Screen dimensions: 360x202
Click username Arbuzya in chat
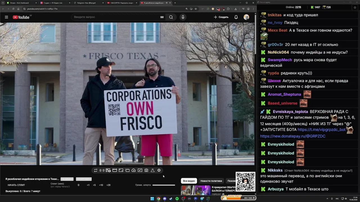(276, 189)
